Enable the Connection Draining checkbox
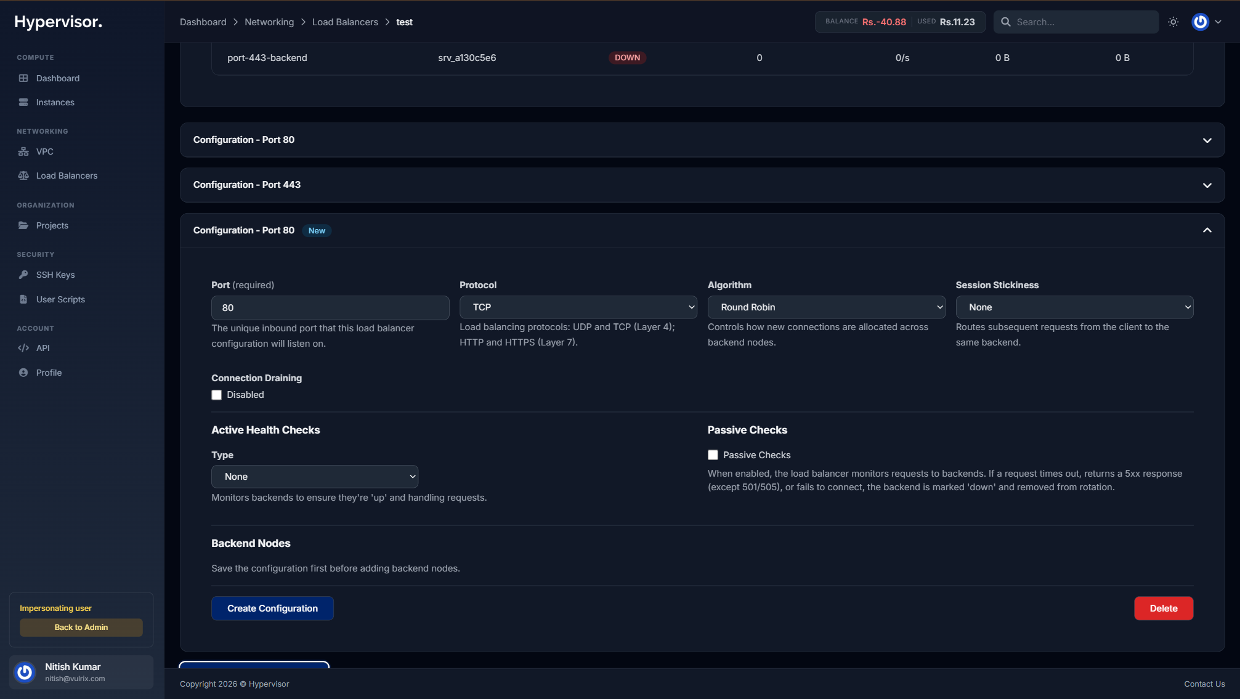Image resolution: width=1240 pixels, height=699 pixels. point(217,395)
